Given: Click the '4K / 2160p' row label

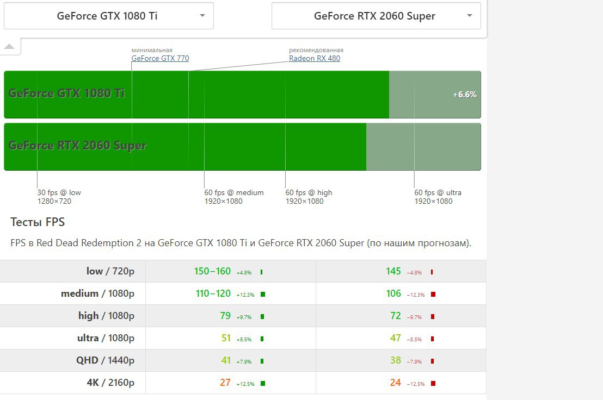Looking at the screenshot, I should [111, 383].
